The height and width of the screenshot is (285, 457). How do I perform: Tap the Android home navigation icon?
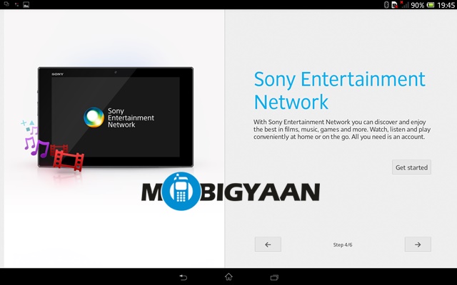(x=228, y=276)
